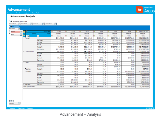162x121 pixels.
Task: Collapse the Website source row
Action: pos(24,84)
